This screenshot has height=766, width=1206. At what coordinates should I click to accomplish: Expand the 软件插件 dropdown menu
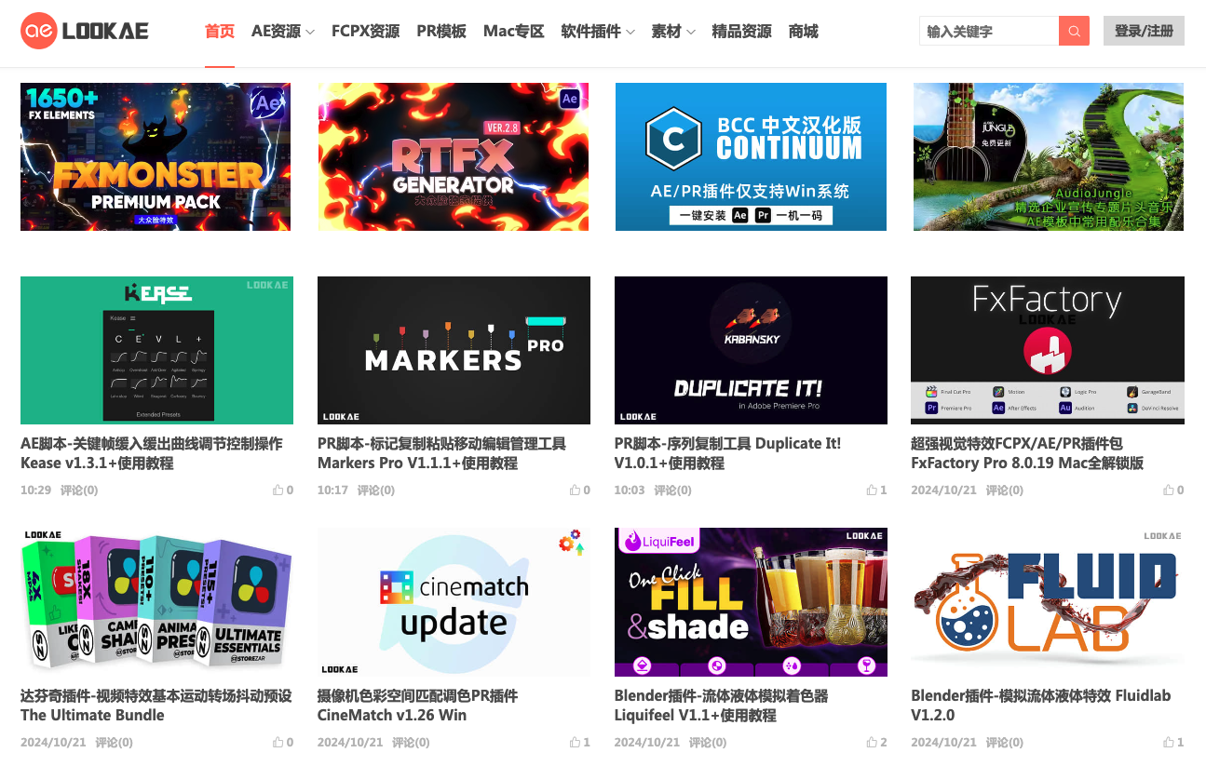click(598, 32)
